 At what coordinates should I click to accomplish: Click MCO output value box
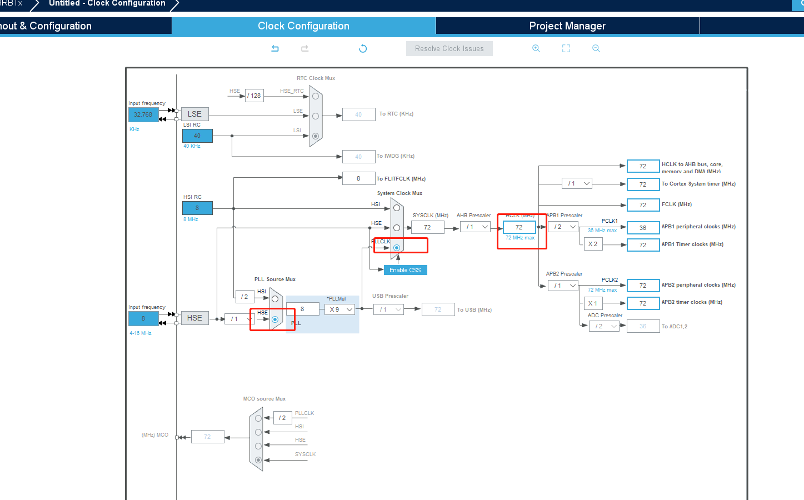pos(208,437)
